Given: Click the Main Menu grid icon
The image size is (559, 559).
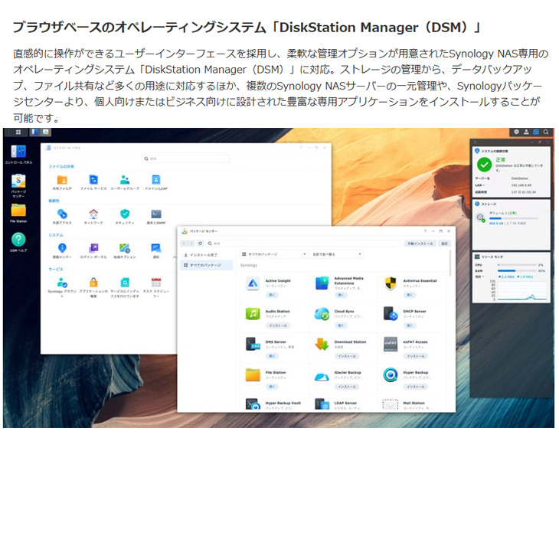Looking at the screenshot, I should [18, 132].
